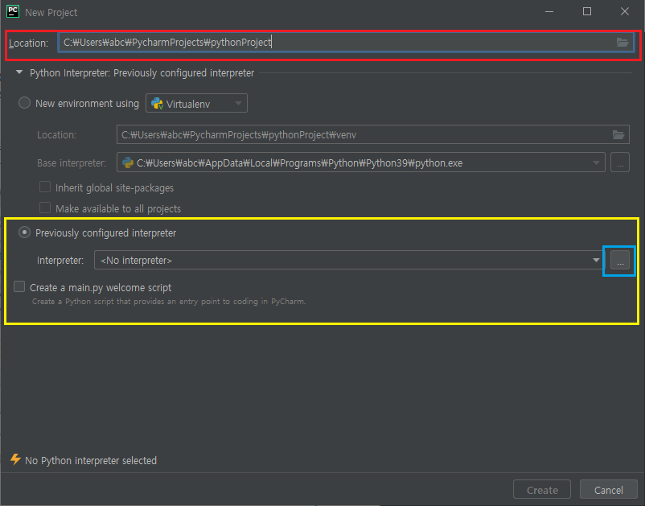Open folder browser for project Location
The height and width of the screenshot is (506, 645).
pyautogui.click(x=622, y=43)
